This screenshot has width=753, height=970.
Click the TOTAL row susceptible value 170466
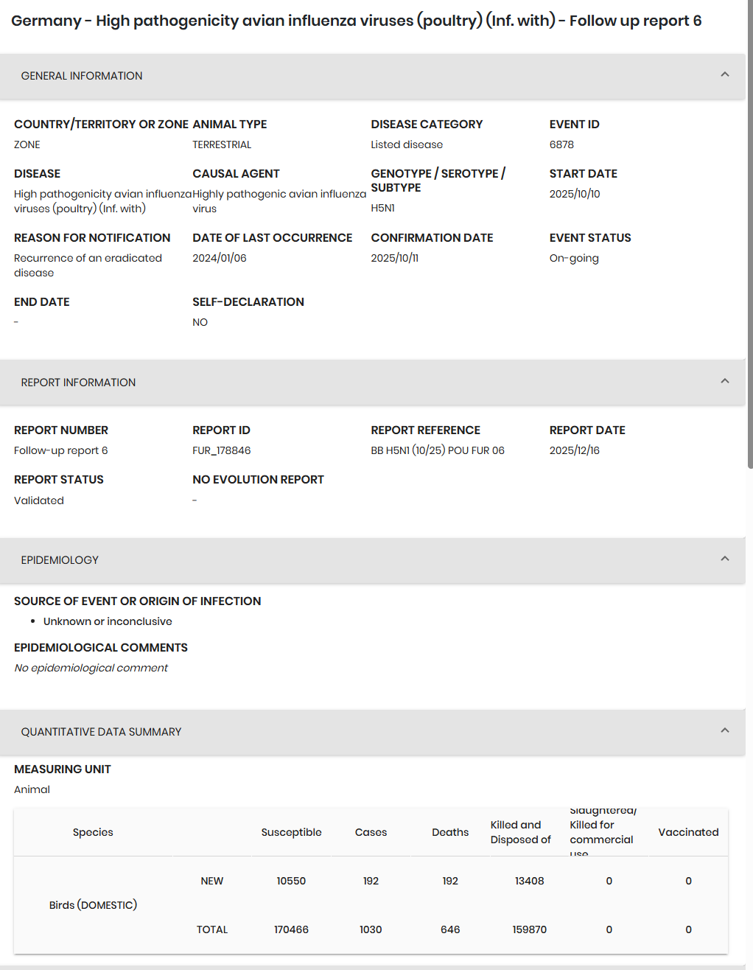click(x=291, y=929)
